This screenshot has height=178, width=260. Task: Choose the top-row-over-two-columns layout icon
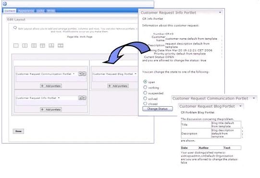[x=42, y=45]
